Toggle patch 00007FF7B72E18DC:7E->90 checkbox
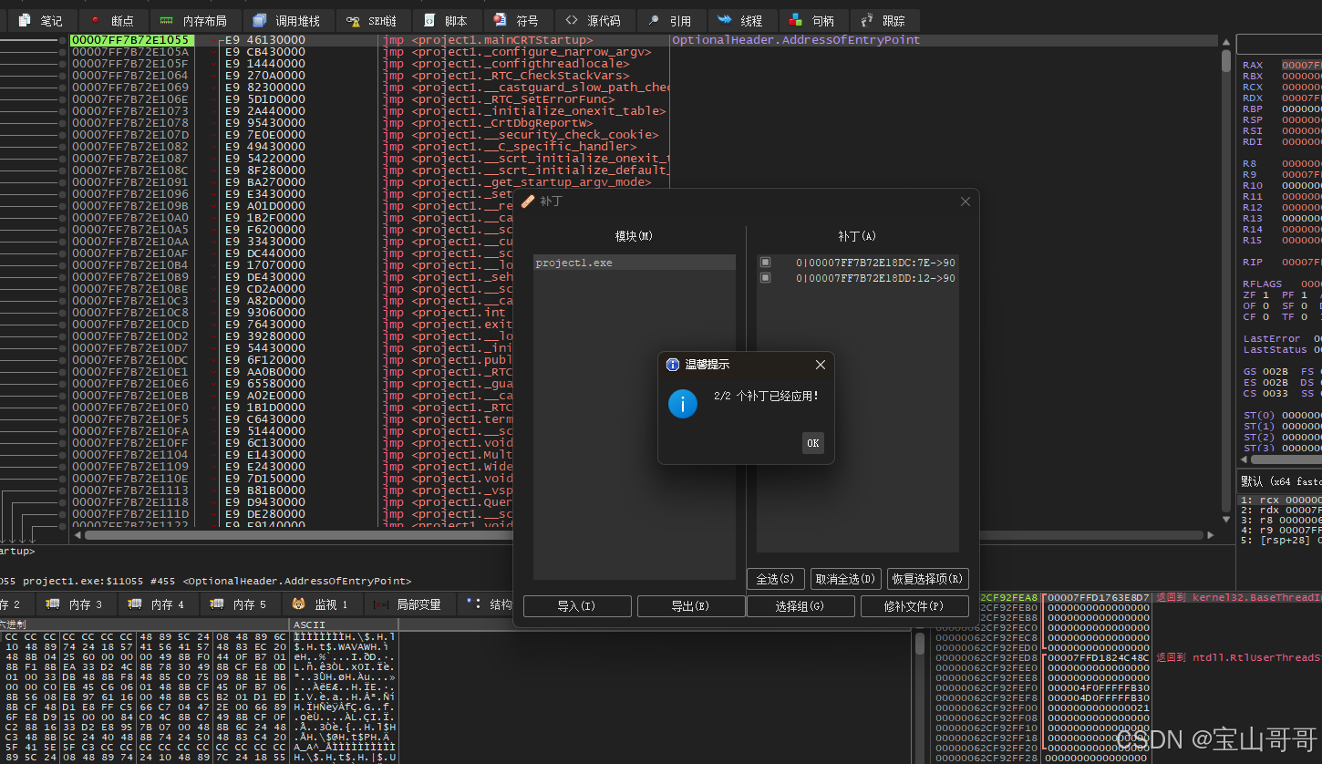Screen dimensions: 1322x764 766,262
